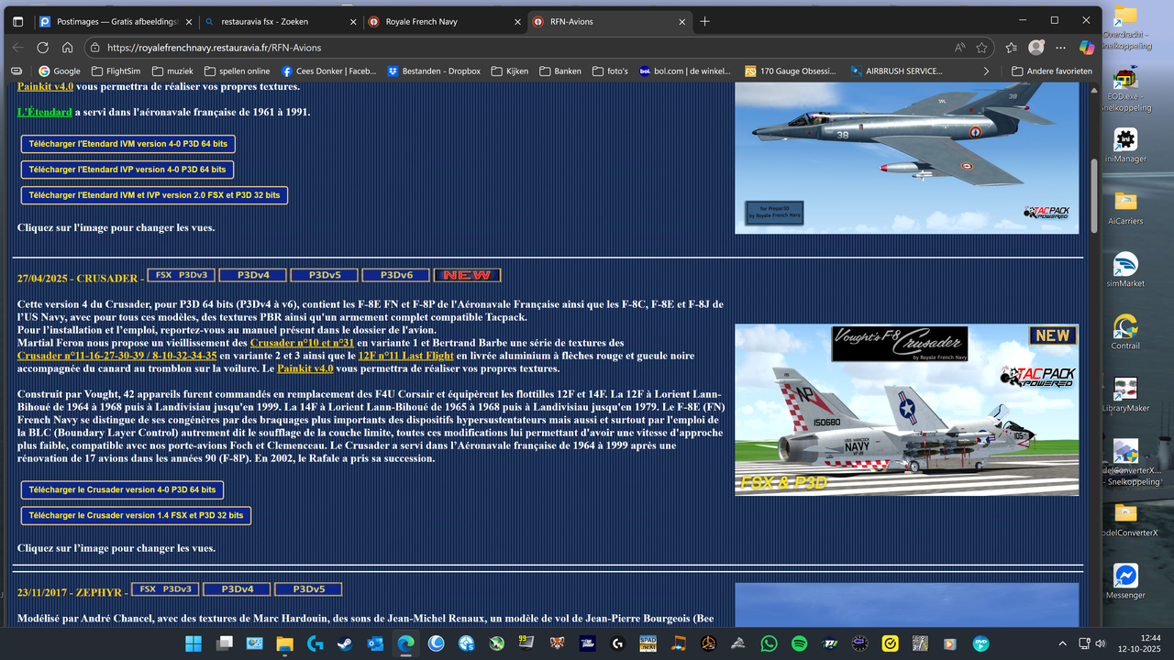Open WhatsApp from the taskbar

769,643
